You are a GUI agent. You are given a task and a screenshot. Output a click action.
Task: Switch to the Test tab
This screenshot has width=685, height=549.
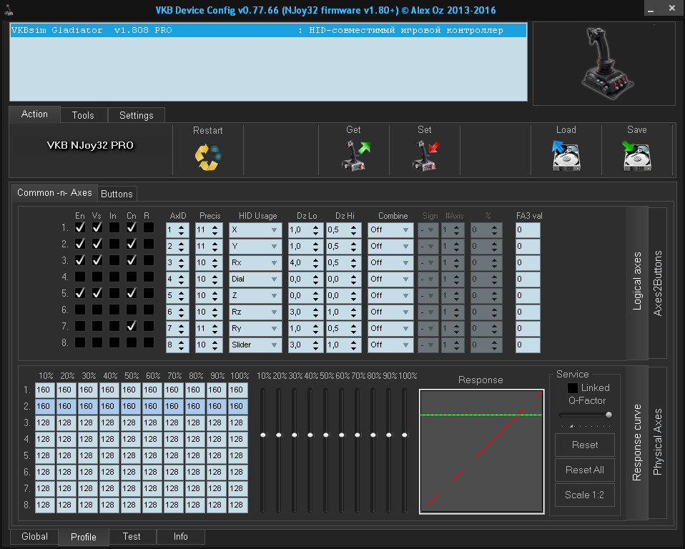(132, 537)
